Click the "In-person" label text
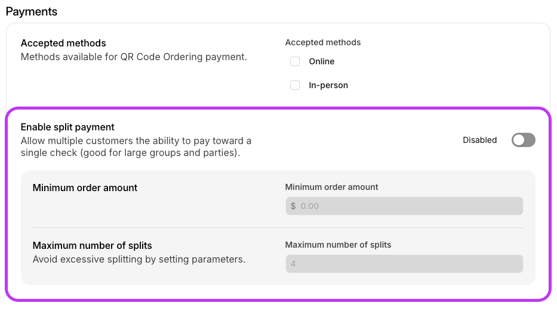Screen dimensions: 557x309 pyautogui.click(x=328, y=85)
